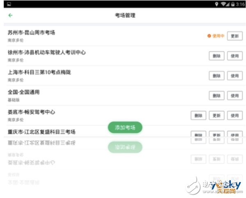Activate 使用 for 上海市-科目三第10考点梅陇

234,75
